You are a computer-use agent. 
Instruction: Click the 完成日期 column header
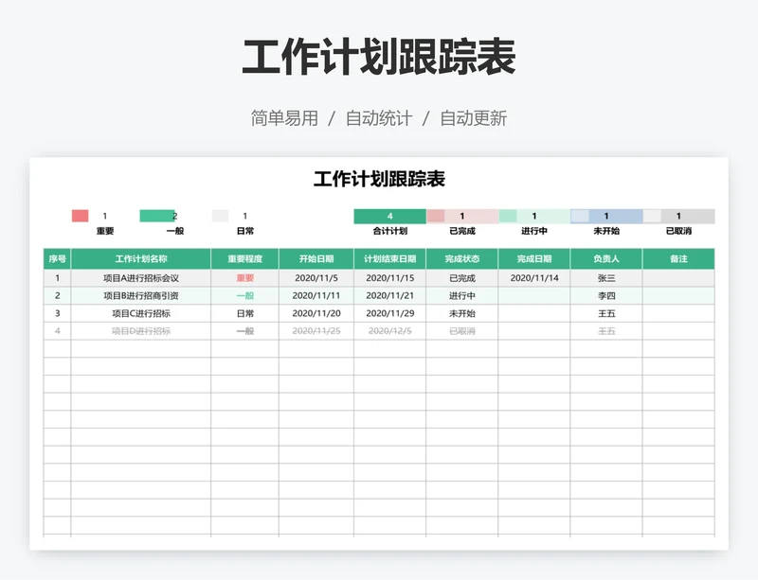(x=534, y=259)
